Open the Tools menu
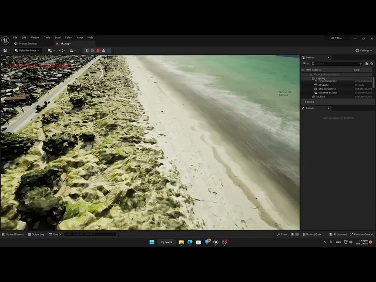Image resolution: width=376 pixels, height=282 pixels. coord(47,38)
